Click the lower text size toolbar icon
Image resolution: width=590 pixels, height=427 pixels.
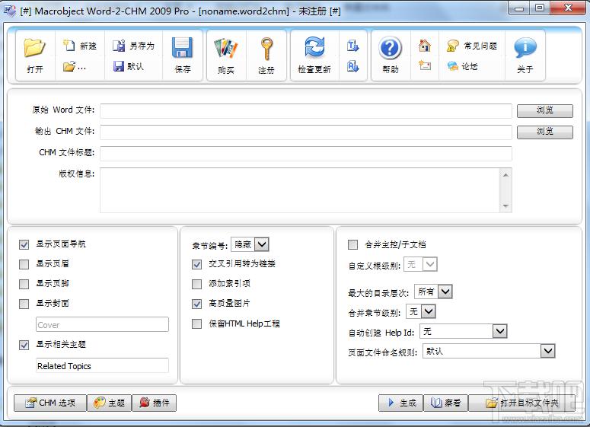(353, 66)
